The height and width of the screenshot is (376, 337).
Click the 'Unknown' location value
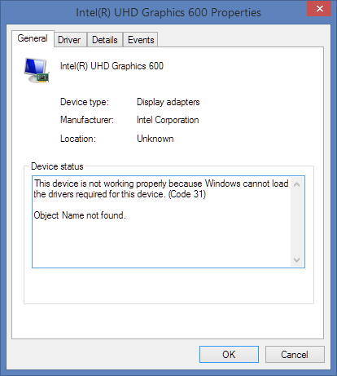[x=155, y=139]
